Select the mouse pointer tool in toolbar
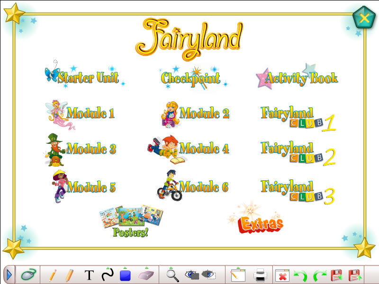The image size is (379, 284). pos(28,275)
